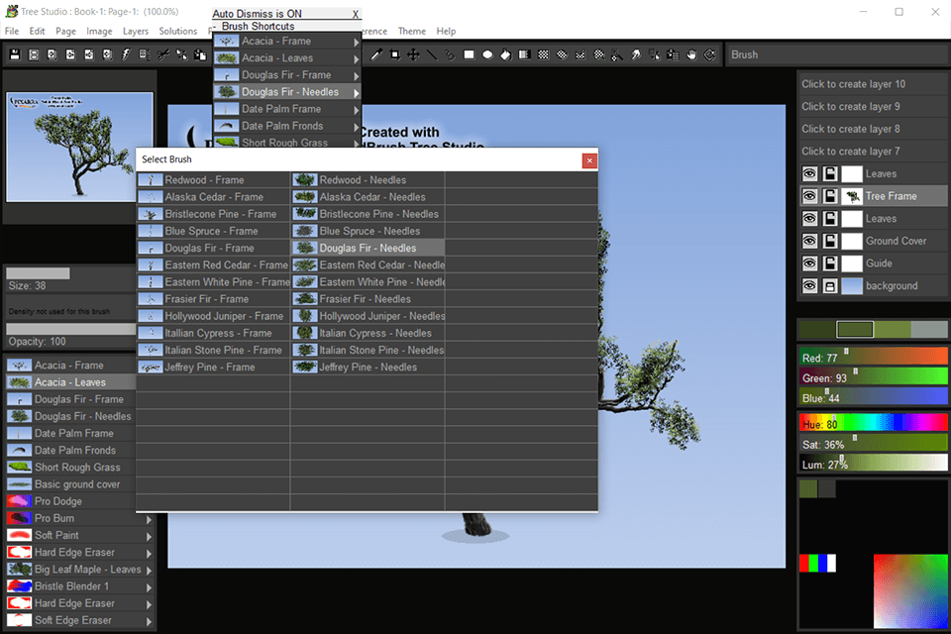Viewport: 951px width, 634px height.
Task: Expand Acacia - Frame submenu arrow in Brush Shortcuts
Action: tap(356, 42)
